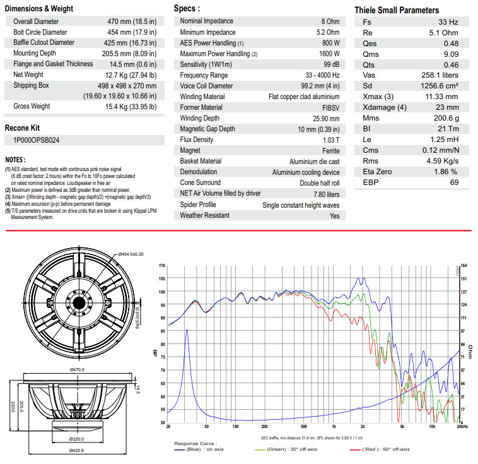This screenshot has height=464, width=478.
Task: Click the Recone Kit code 1P000OPSB024
Action: (x=37, y=140)
